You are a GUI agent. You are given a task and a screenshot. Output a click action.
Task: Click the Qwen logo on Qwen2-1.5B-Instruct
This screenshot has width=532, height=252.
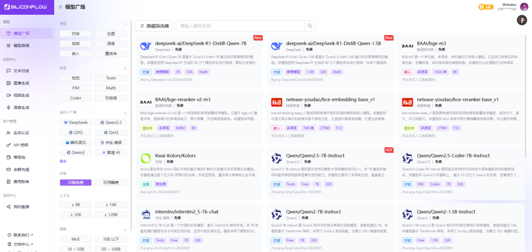407,215
